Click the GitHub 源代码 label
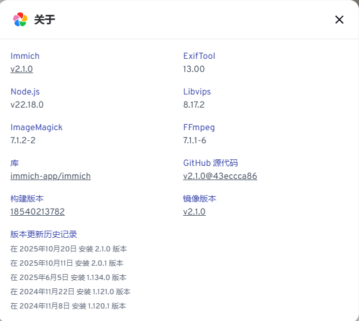 (210, 163)
